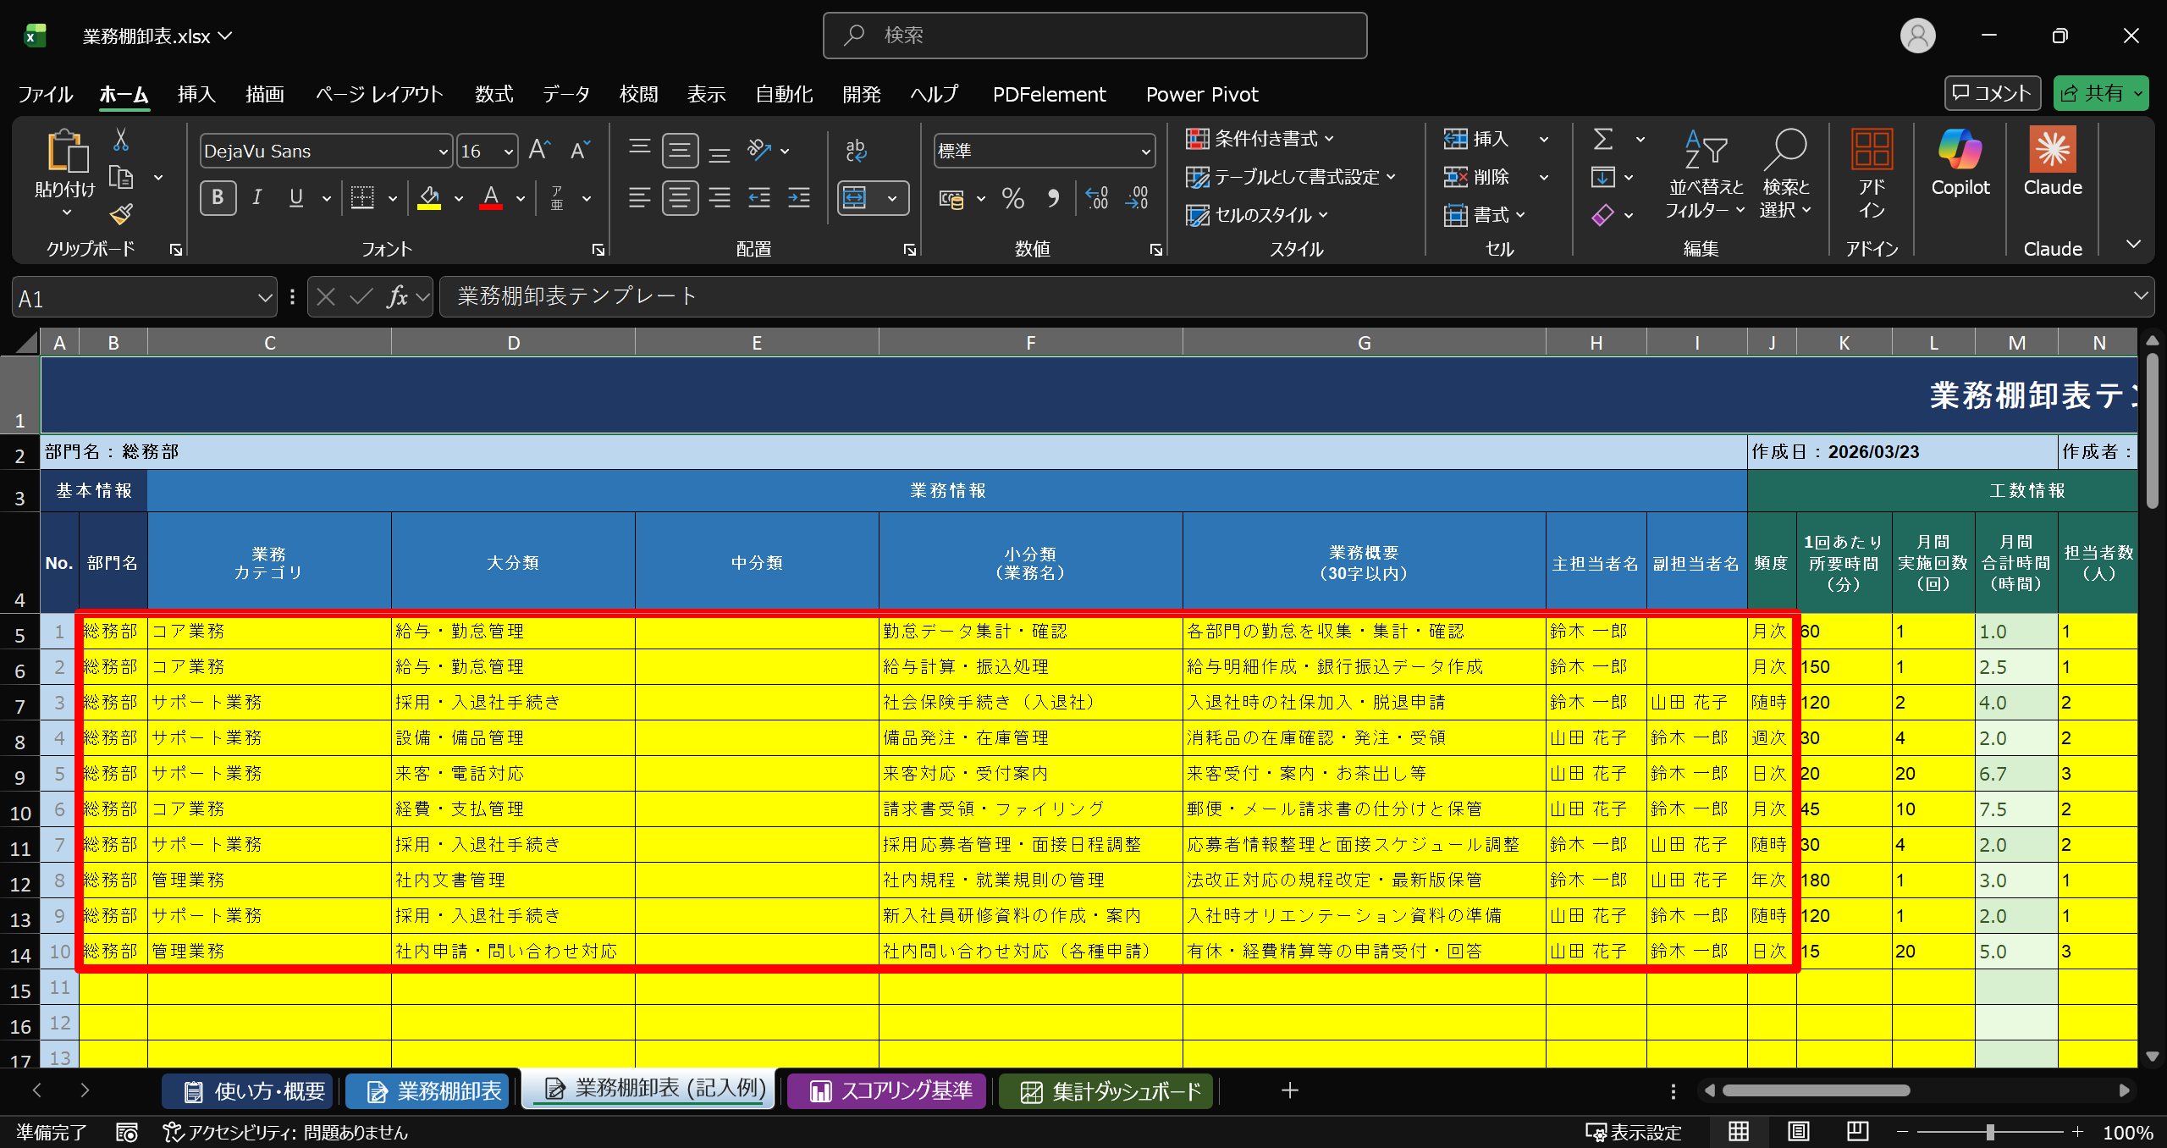Click the search box in title bar
Image resolution: width=2167 pixels, height=1148 pixels.
pos(1095,36)
